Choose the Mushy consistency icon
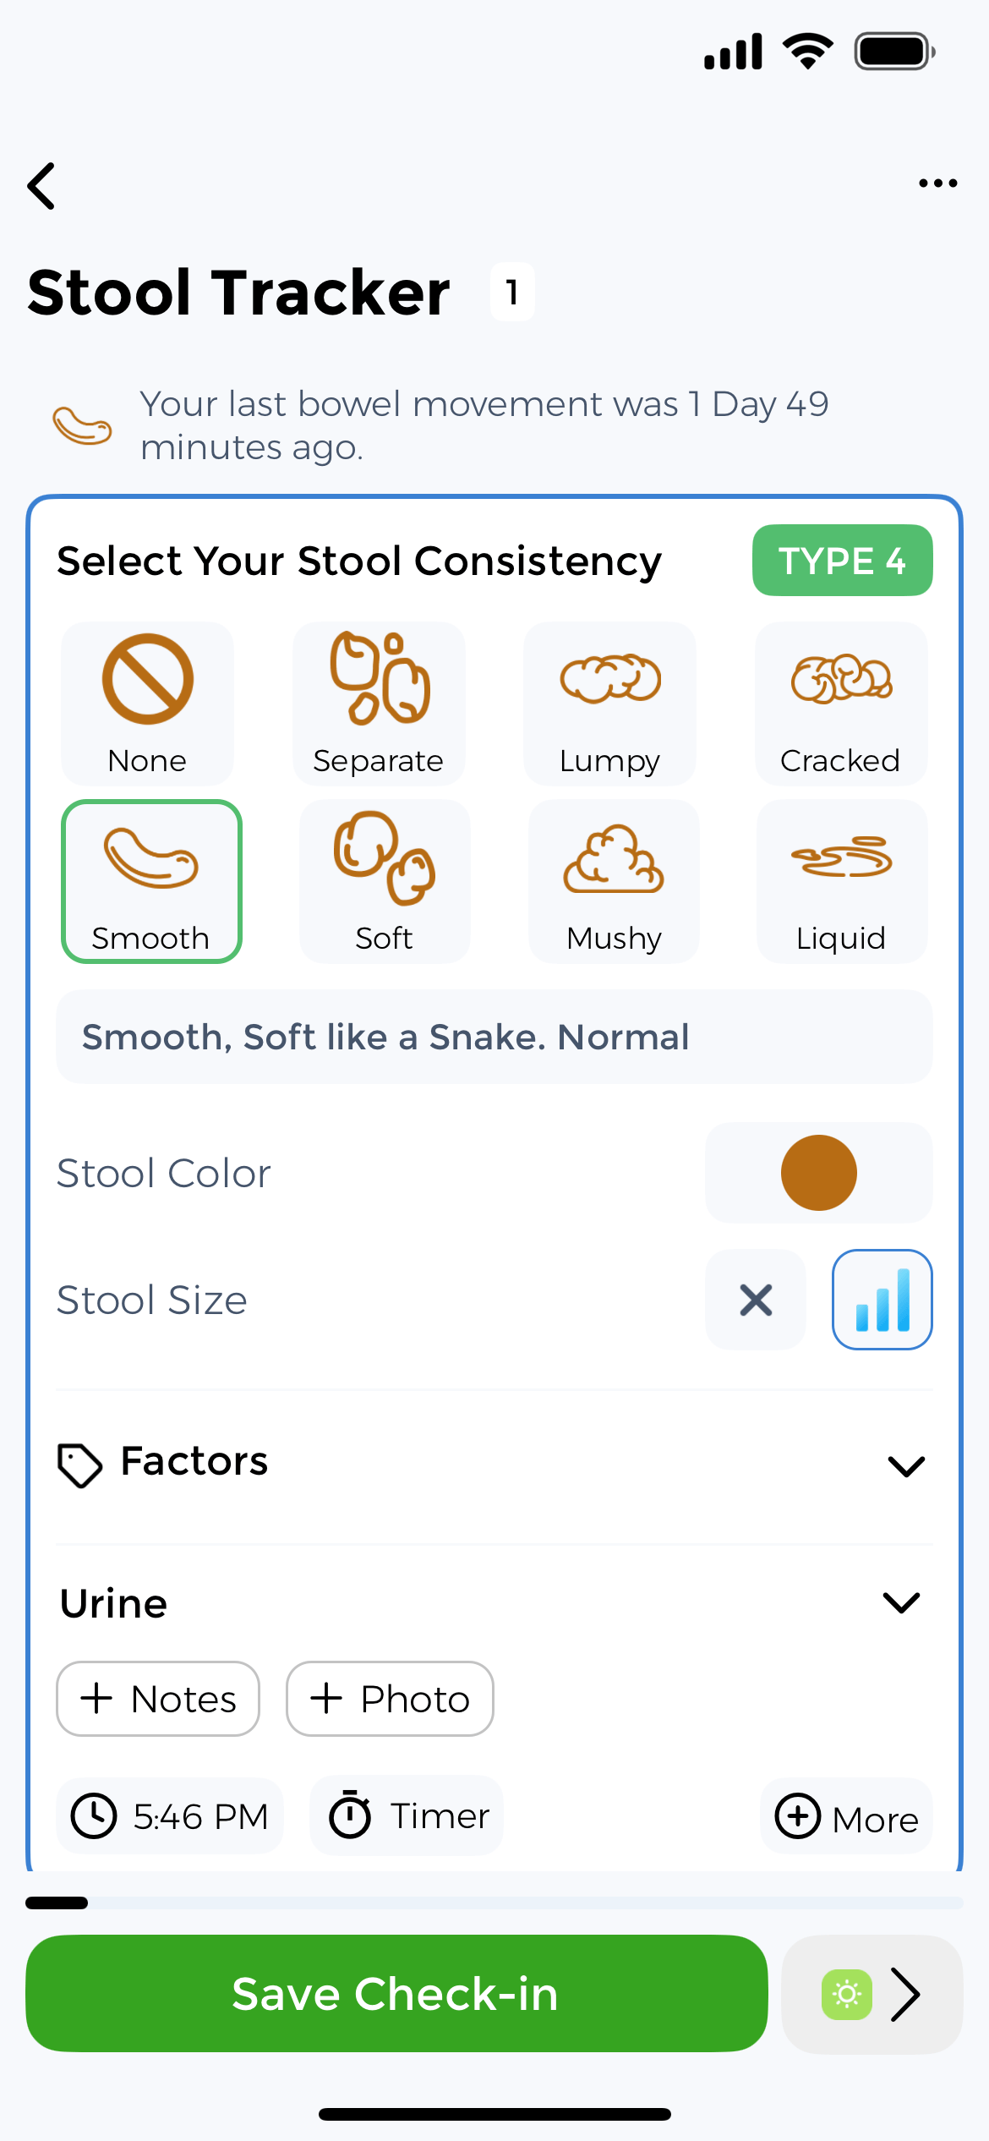The width and height of the screenshot is (989, 2141). point(614,859)
